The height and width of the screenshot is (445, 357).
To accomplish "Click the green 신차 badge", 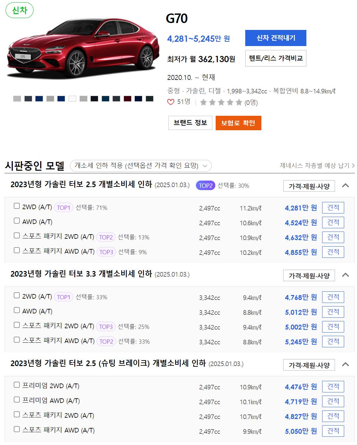I will coord(20,10).
